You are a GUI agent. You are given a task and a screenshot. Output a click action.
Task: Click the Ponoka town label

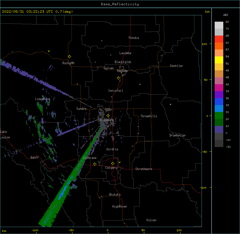pos(134,38)
